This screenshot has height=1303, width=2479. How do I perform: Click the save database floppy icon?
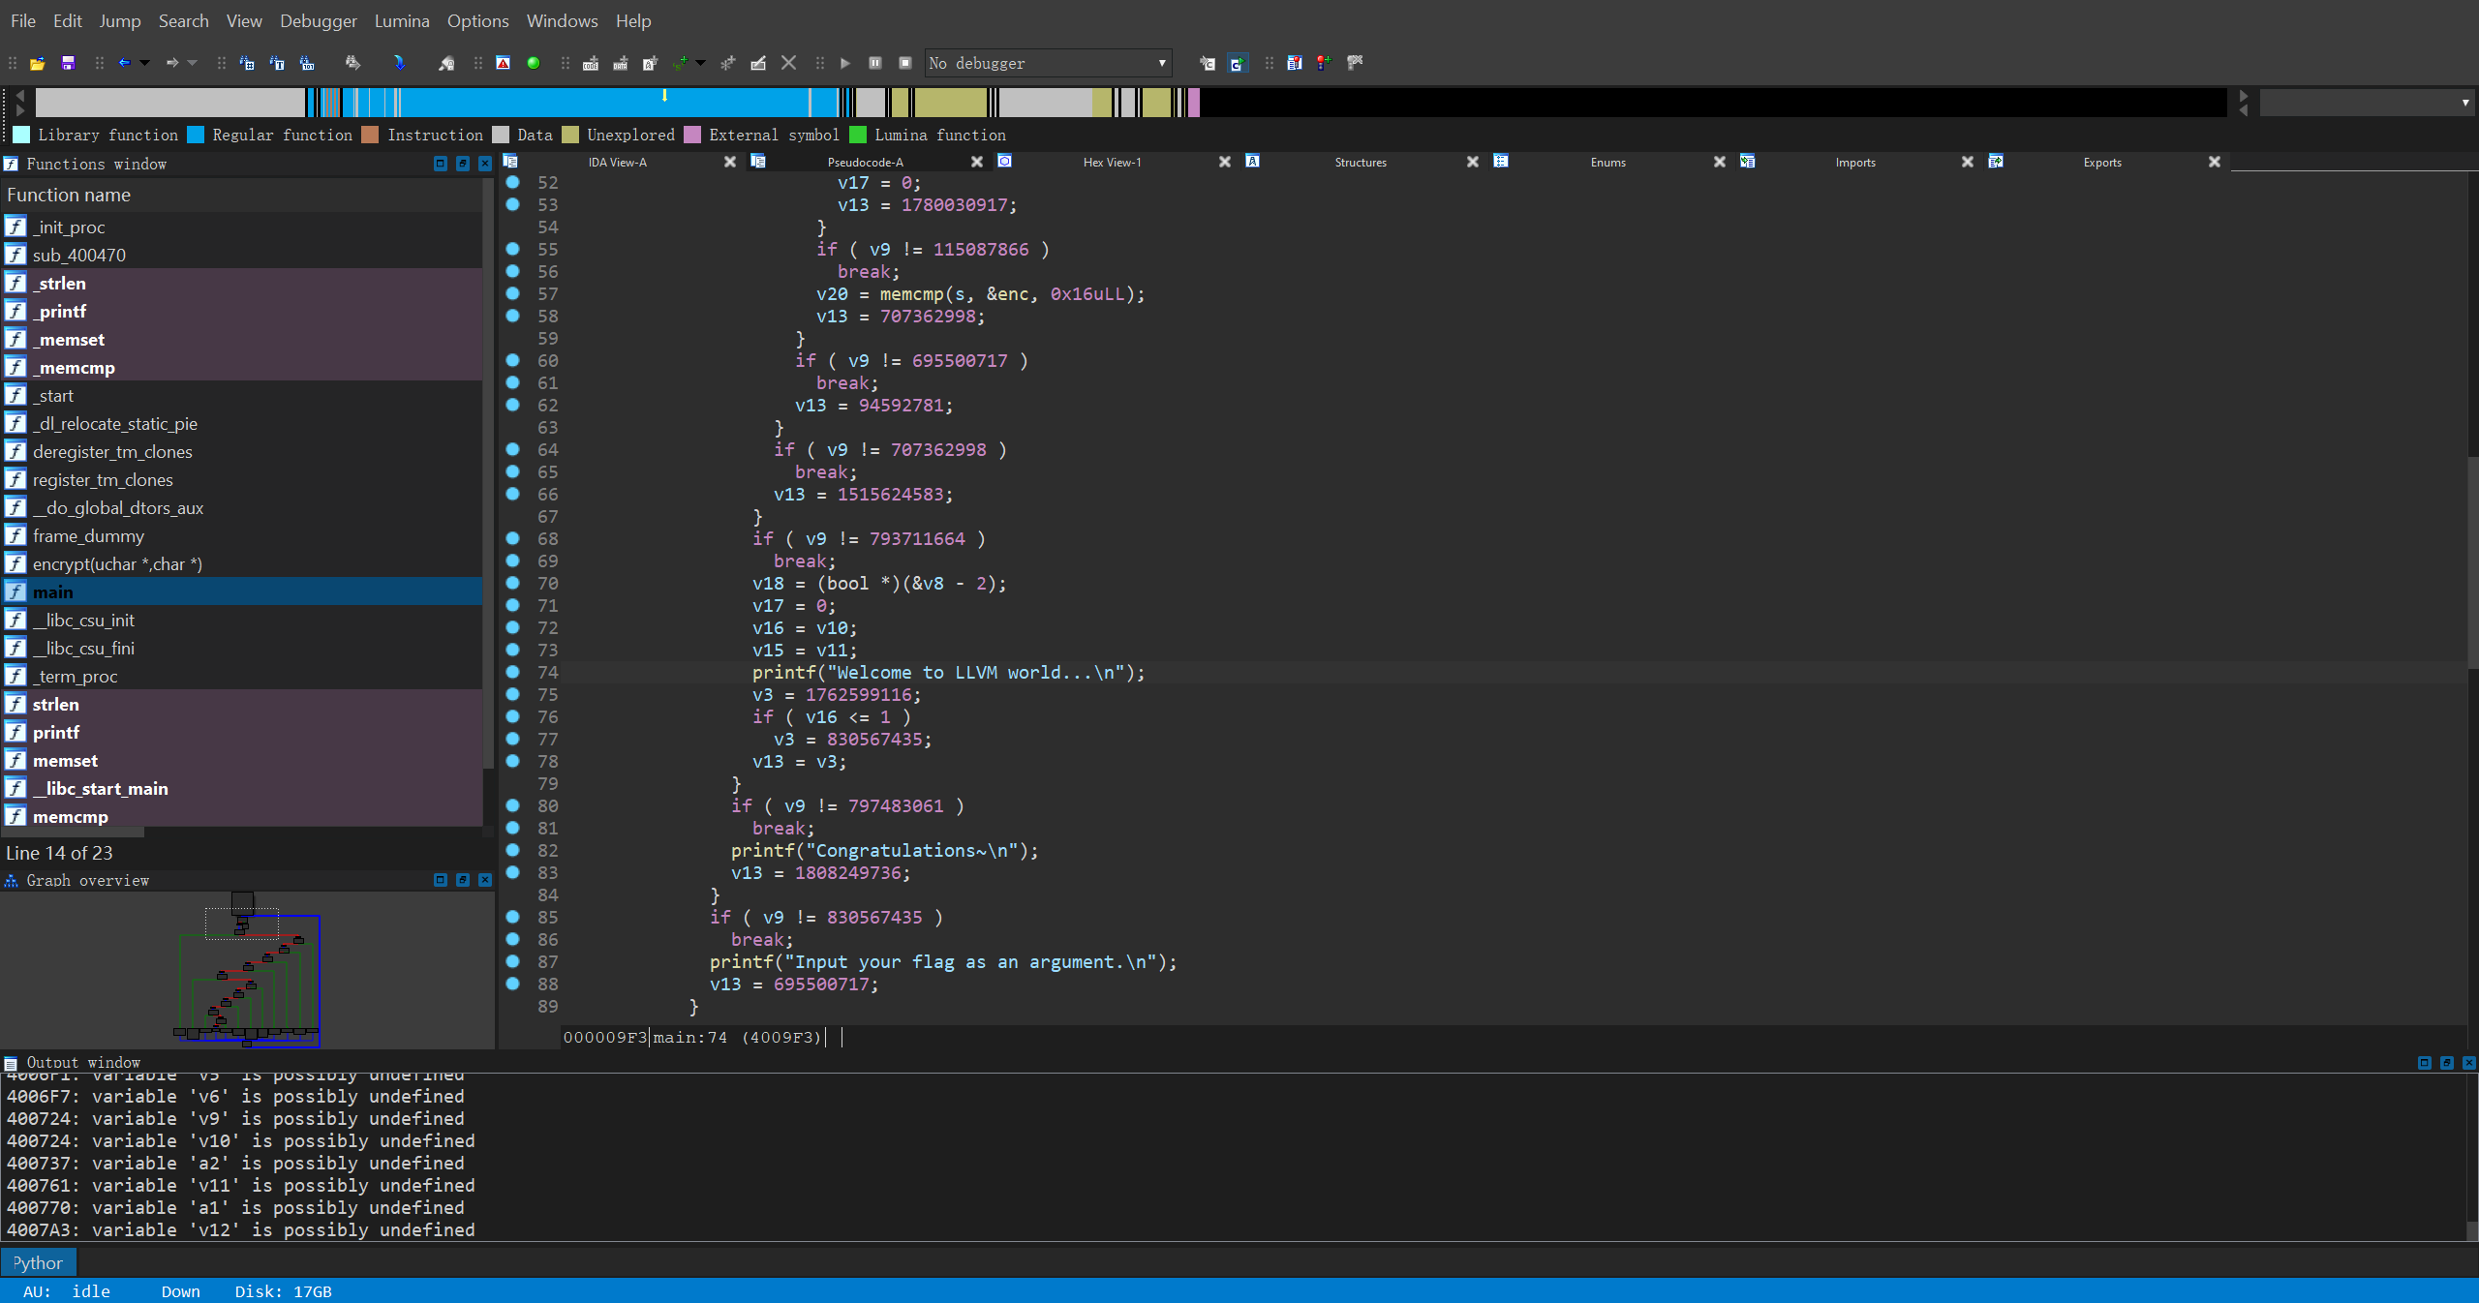(68, 63)
